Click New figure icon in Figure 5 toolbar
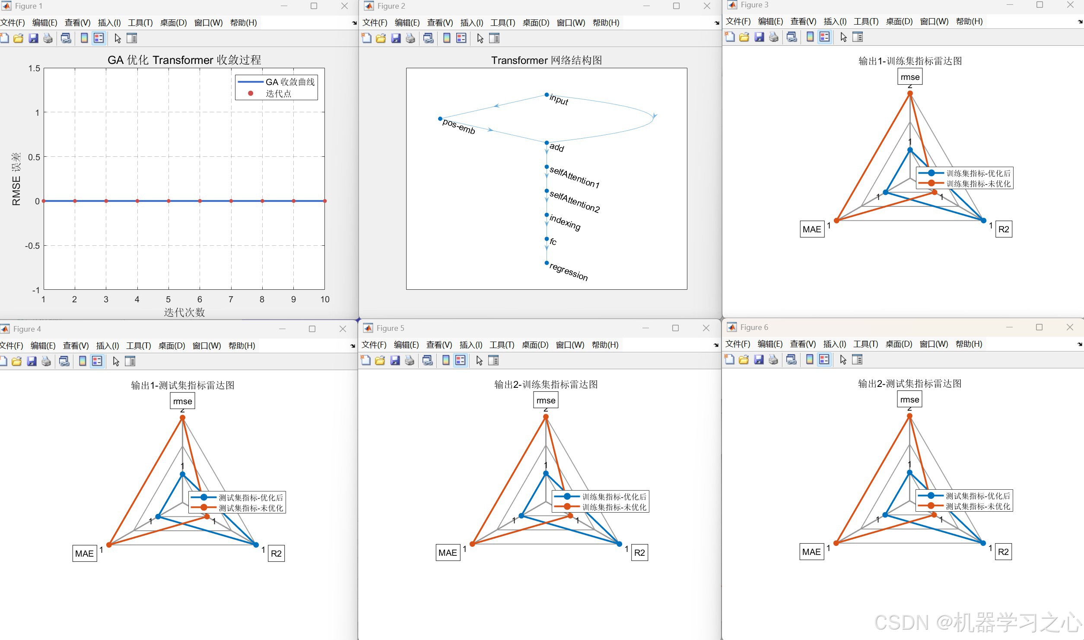Screen dimensions: 1084x640 pyautogui.click(x=366, y=361)
